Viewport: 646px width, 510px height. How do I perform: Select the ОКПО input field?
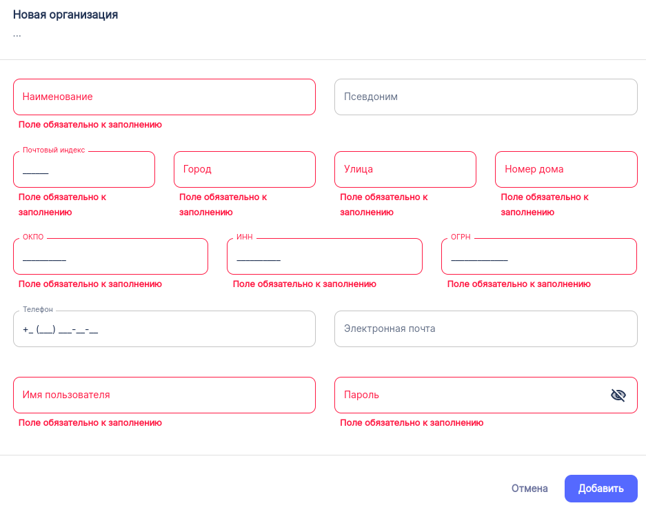click(x=110, y=257)
